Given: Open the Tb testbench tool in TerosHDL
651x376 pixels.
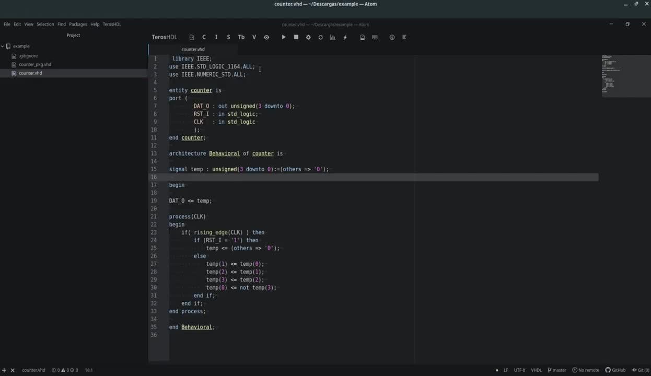Looking at the screenshot, I should tap(241, 37).
